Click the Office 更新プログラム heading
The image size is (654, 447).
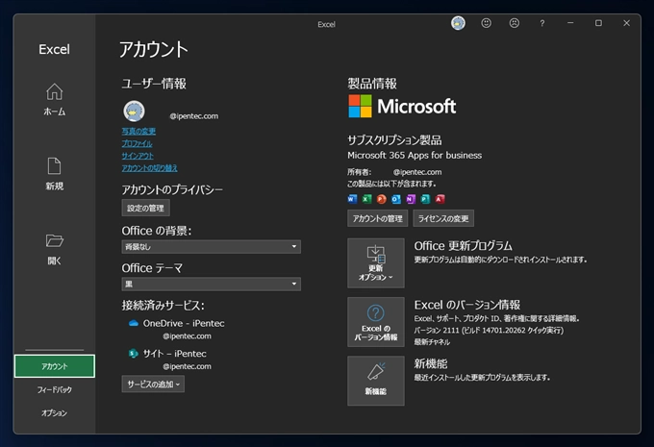[463, 245]
